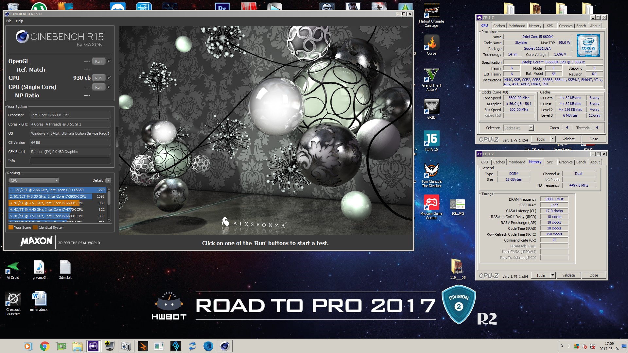628x353 pixels.
Task: Switch to Graphics tab in lower CPU-Z
Action: click(566, 162)
